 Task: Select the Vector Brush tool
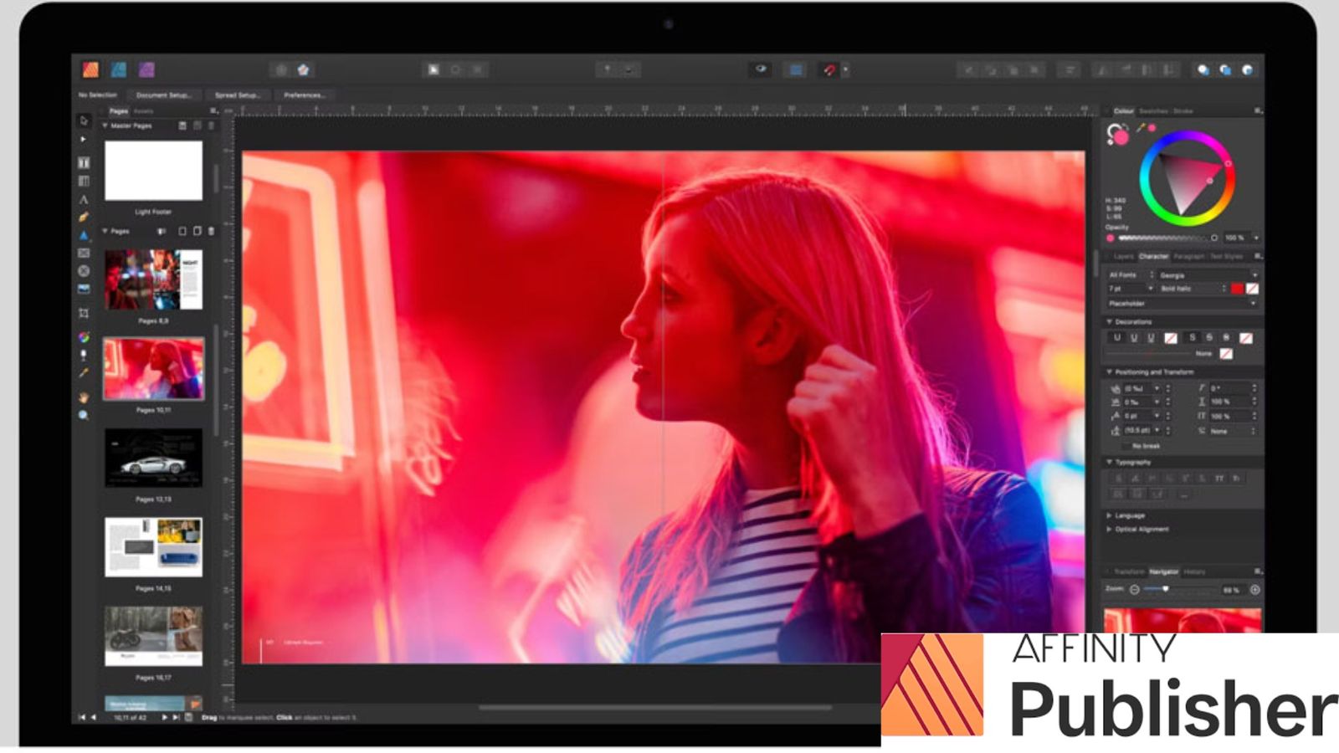[x=83, y=216]
